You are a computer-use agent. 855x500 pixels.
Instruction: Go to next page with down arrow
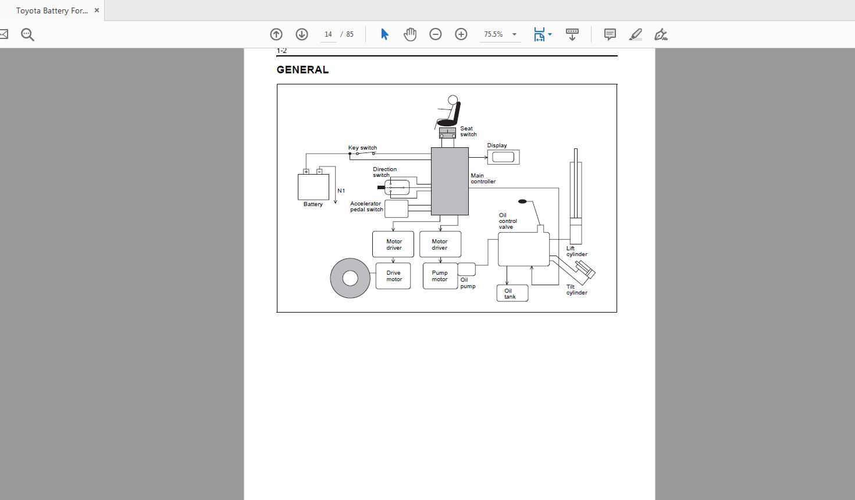tap(302, 34)
